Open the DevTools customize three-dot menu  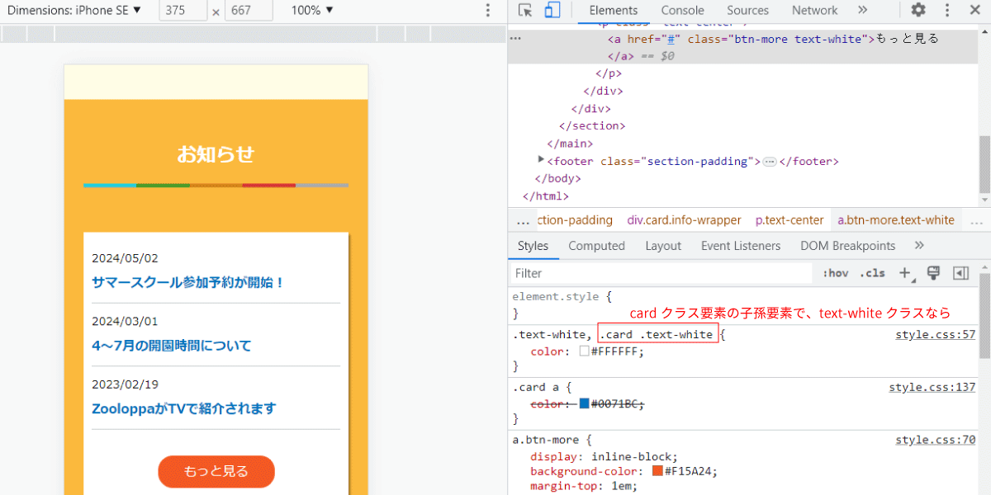(947, 10)
